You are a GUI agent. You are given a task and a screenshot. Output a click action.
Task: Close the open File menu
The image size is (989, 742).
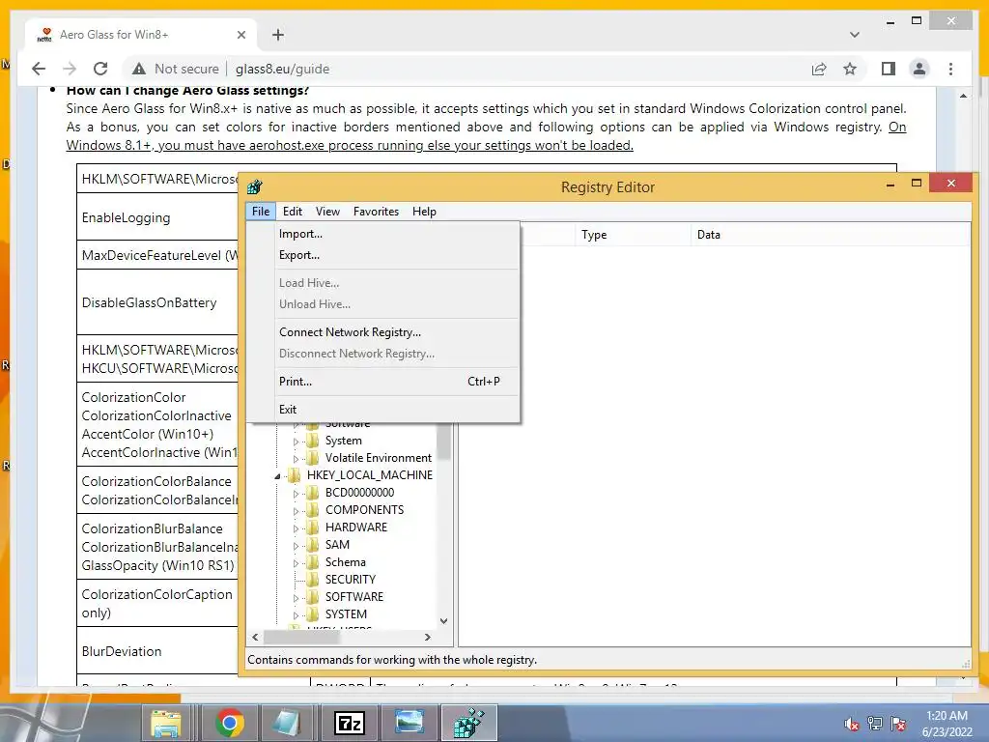261,212
